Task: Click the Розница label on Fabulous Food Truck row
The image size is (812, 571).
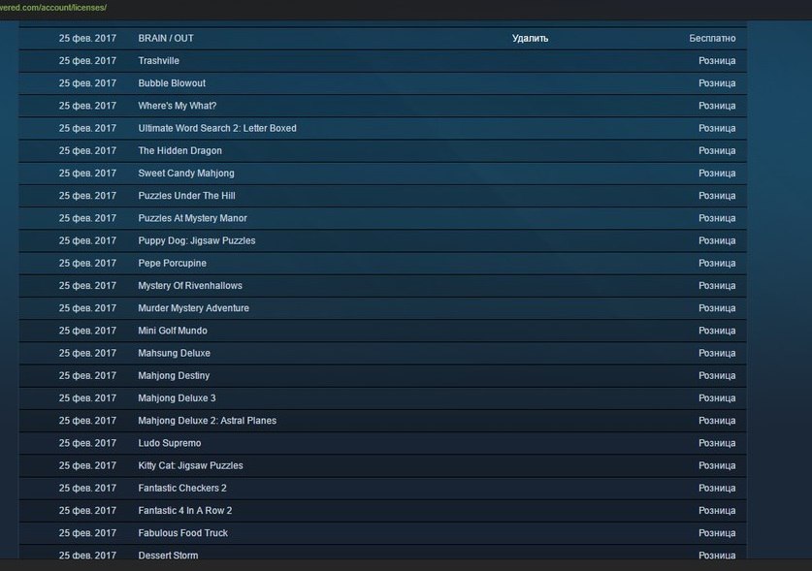Action: coord(717,533)
